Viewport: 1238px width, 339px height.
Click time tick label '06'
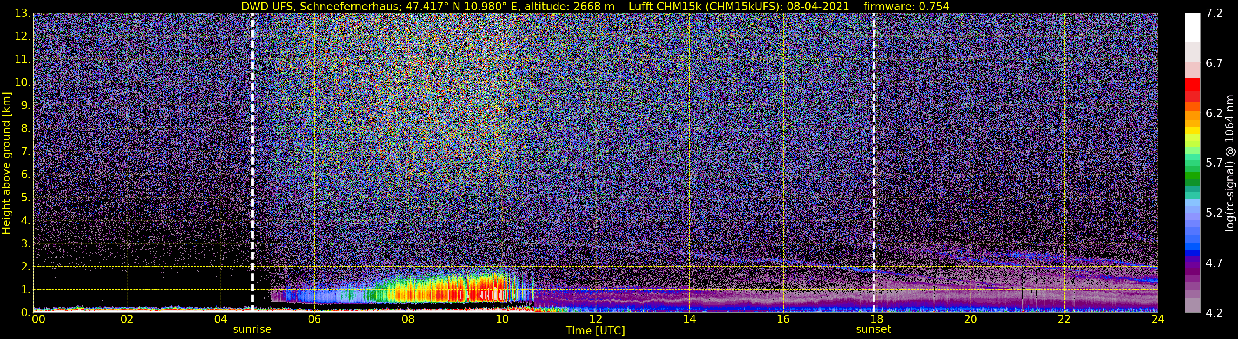point(314,319)
